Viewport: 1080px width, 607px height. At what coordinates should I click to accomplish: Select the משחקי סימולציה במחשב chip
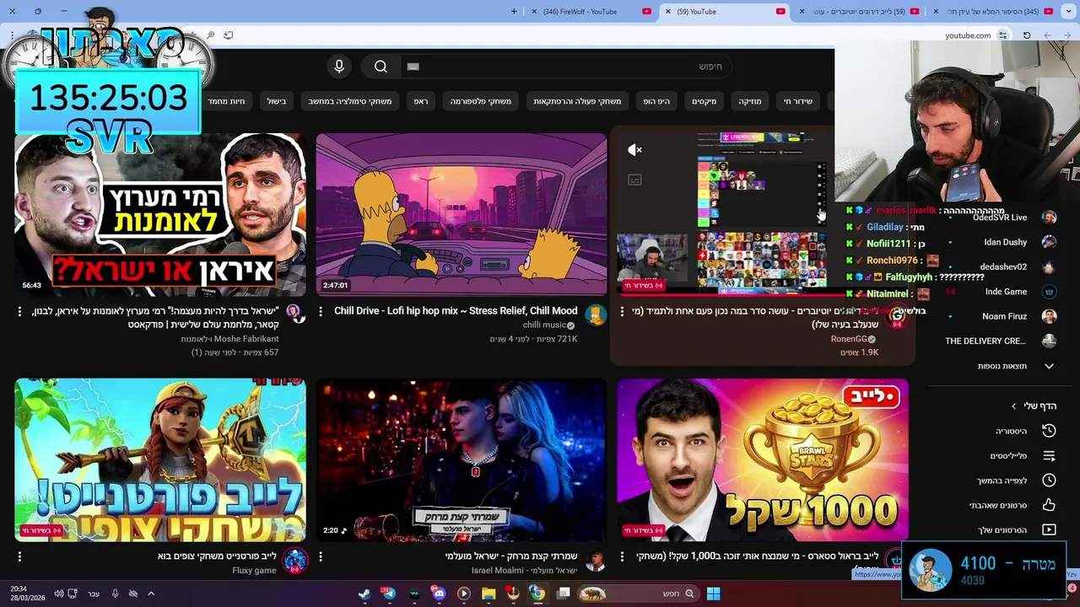click(x=350, y=101)
